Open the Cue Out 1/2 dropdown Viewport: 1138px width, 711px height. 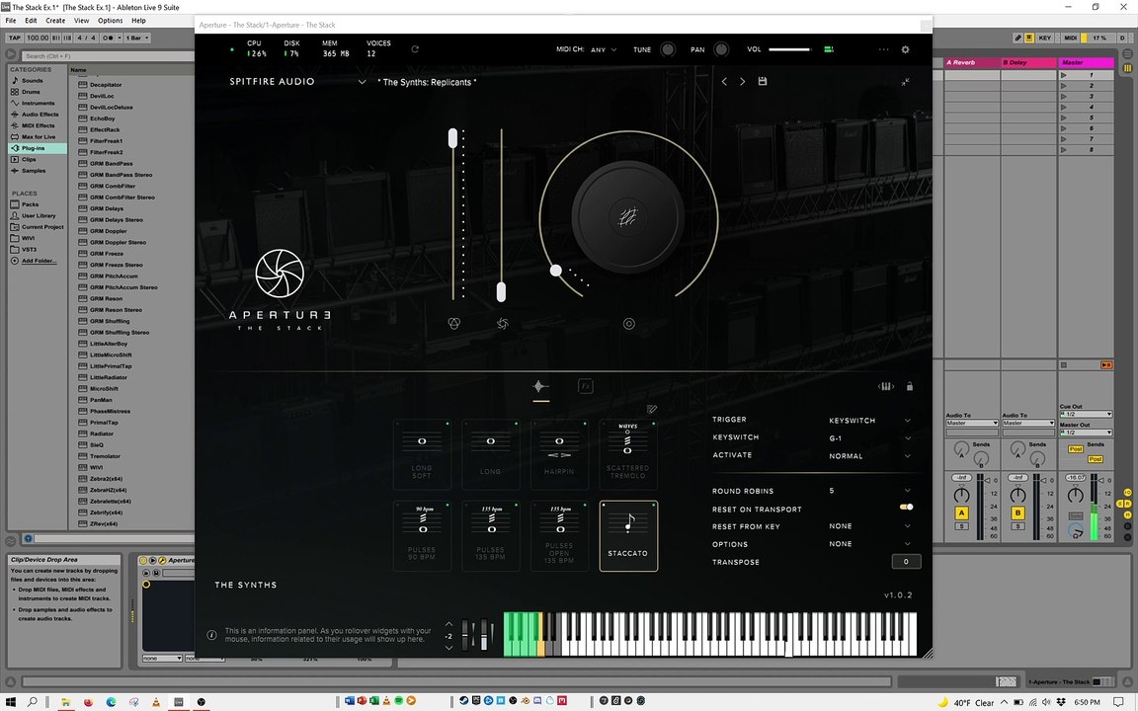click(x=1086, y=415)
